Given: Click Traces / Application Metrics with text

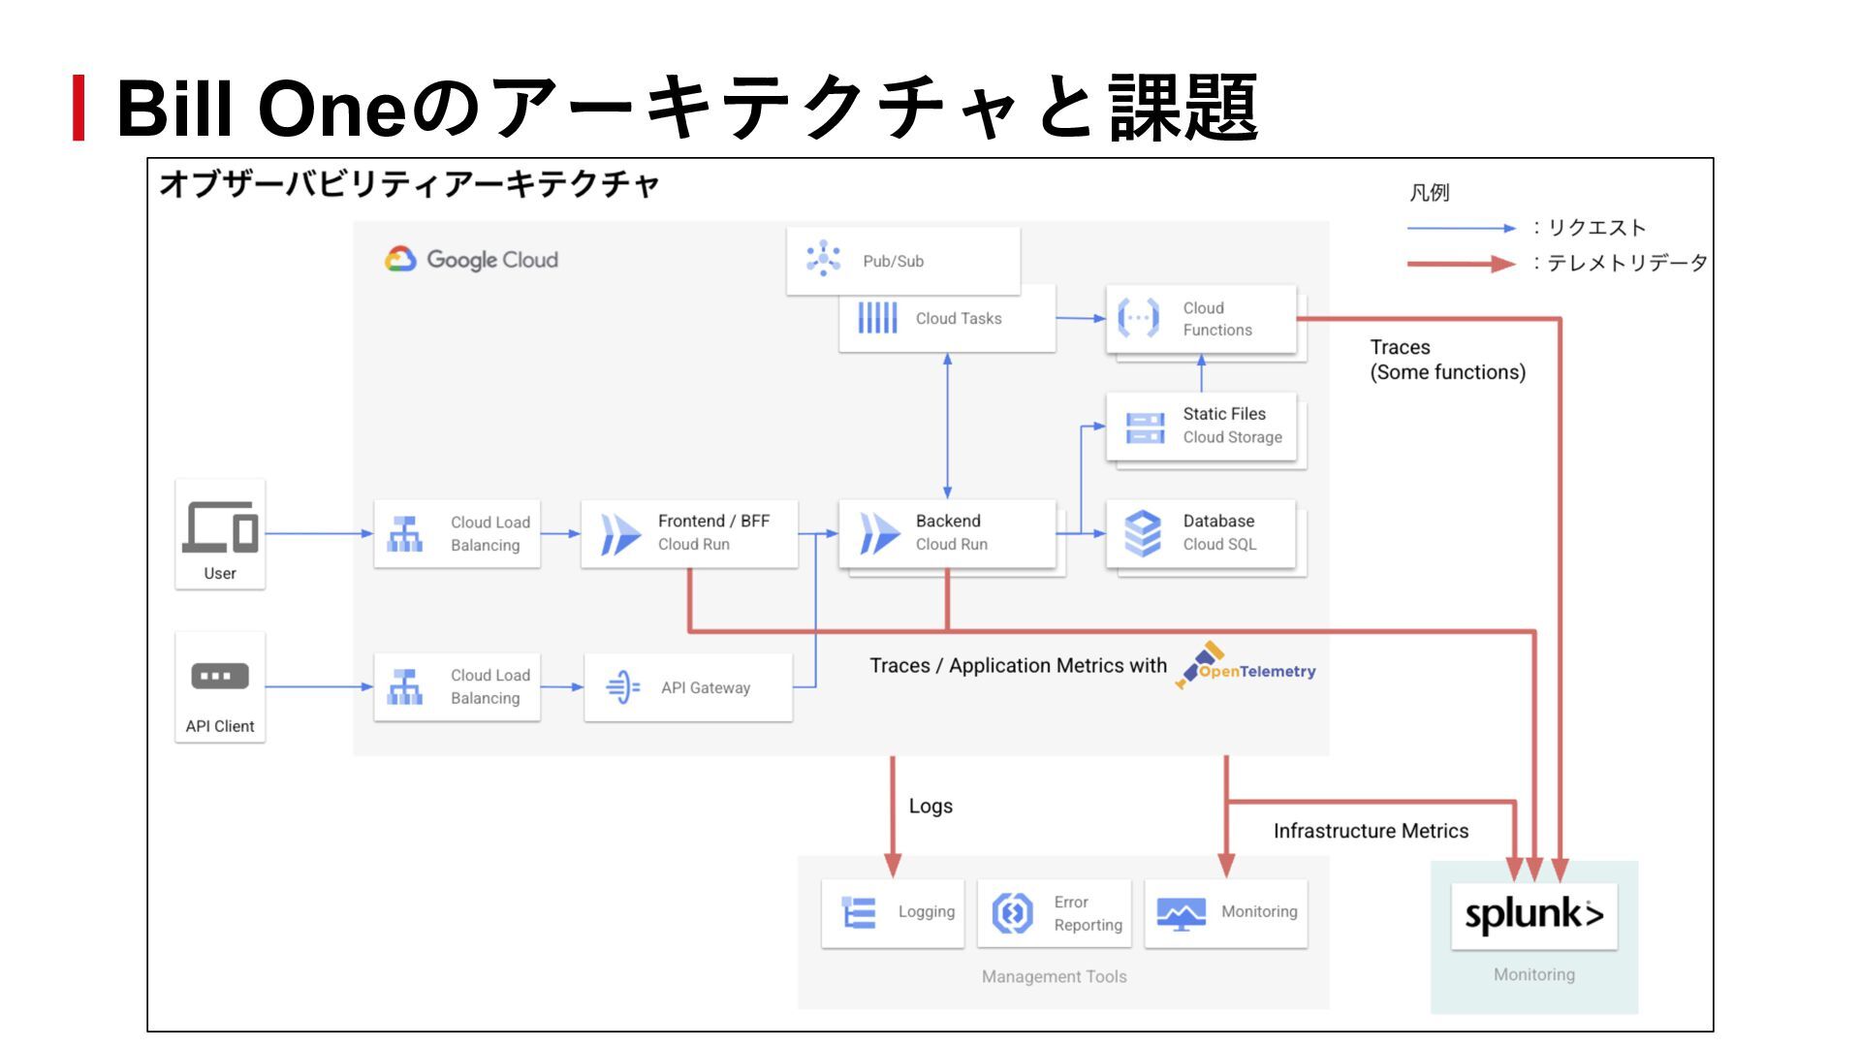Looking at the screenshot, I should 1018,666.
